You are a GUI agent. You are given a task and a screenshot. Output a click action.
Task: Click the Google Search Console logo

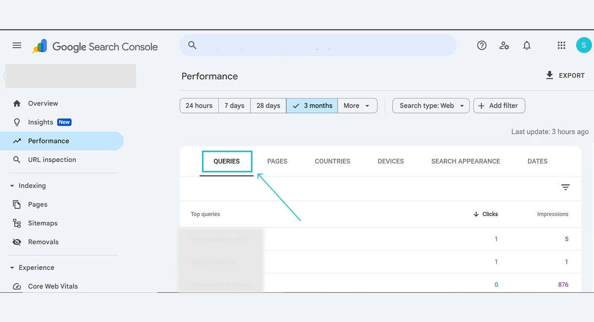pyautogui.click(x=95, y=47)
